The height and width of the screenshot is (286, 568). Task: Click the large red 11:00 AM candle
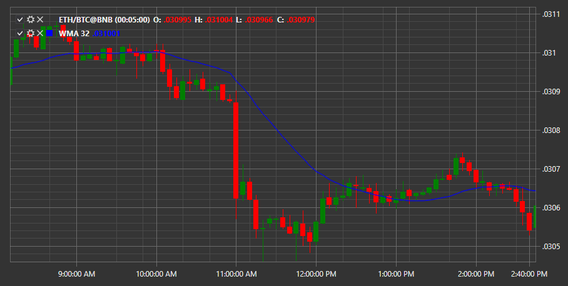[x=236, y=150]
